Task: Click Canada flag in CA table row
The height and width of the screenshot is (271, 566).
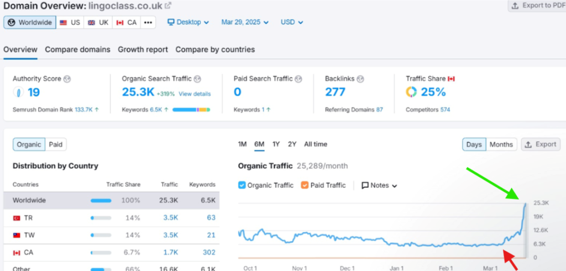Action: point(17,253)
